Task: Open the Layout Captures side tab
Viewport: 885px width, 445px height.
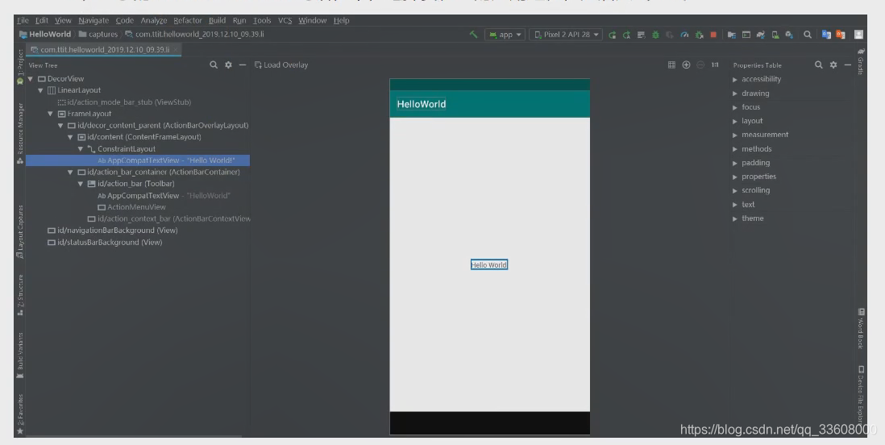Action: (20, 231)
